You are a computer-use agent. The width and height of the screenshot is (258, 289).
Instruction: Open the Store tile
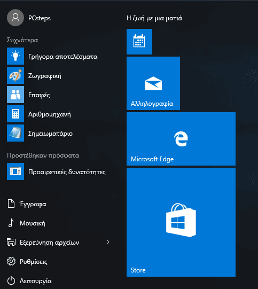point(181,222)
